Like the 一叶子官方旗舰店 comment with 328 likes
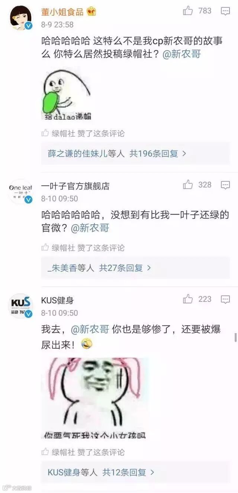 click(188, 184)
